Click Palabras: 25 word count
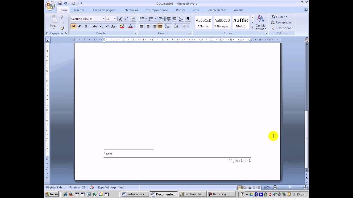Screen dimensions: 353x198 click(77, 188)
